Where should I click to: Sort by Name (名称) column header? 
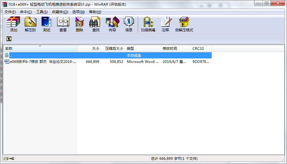pyautogui.click(x=40, y=49)
